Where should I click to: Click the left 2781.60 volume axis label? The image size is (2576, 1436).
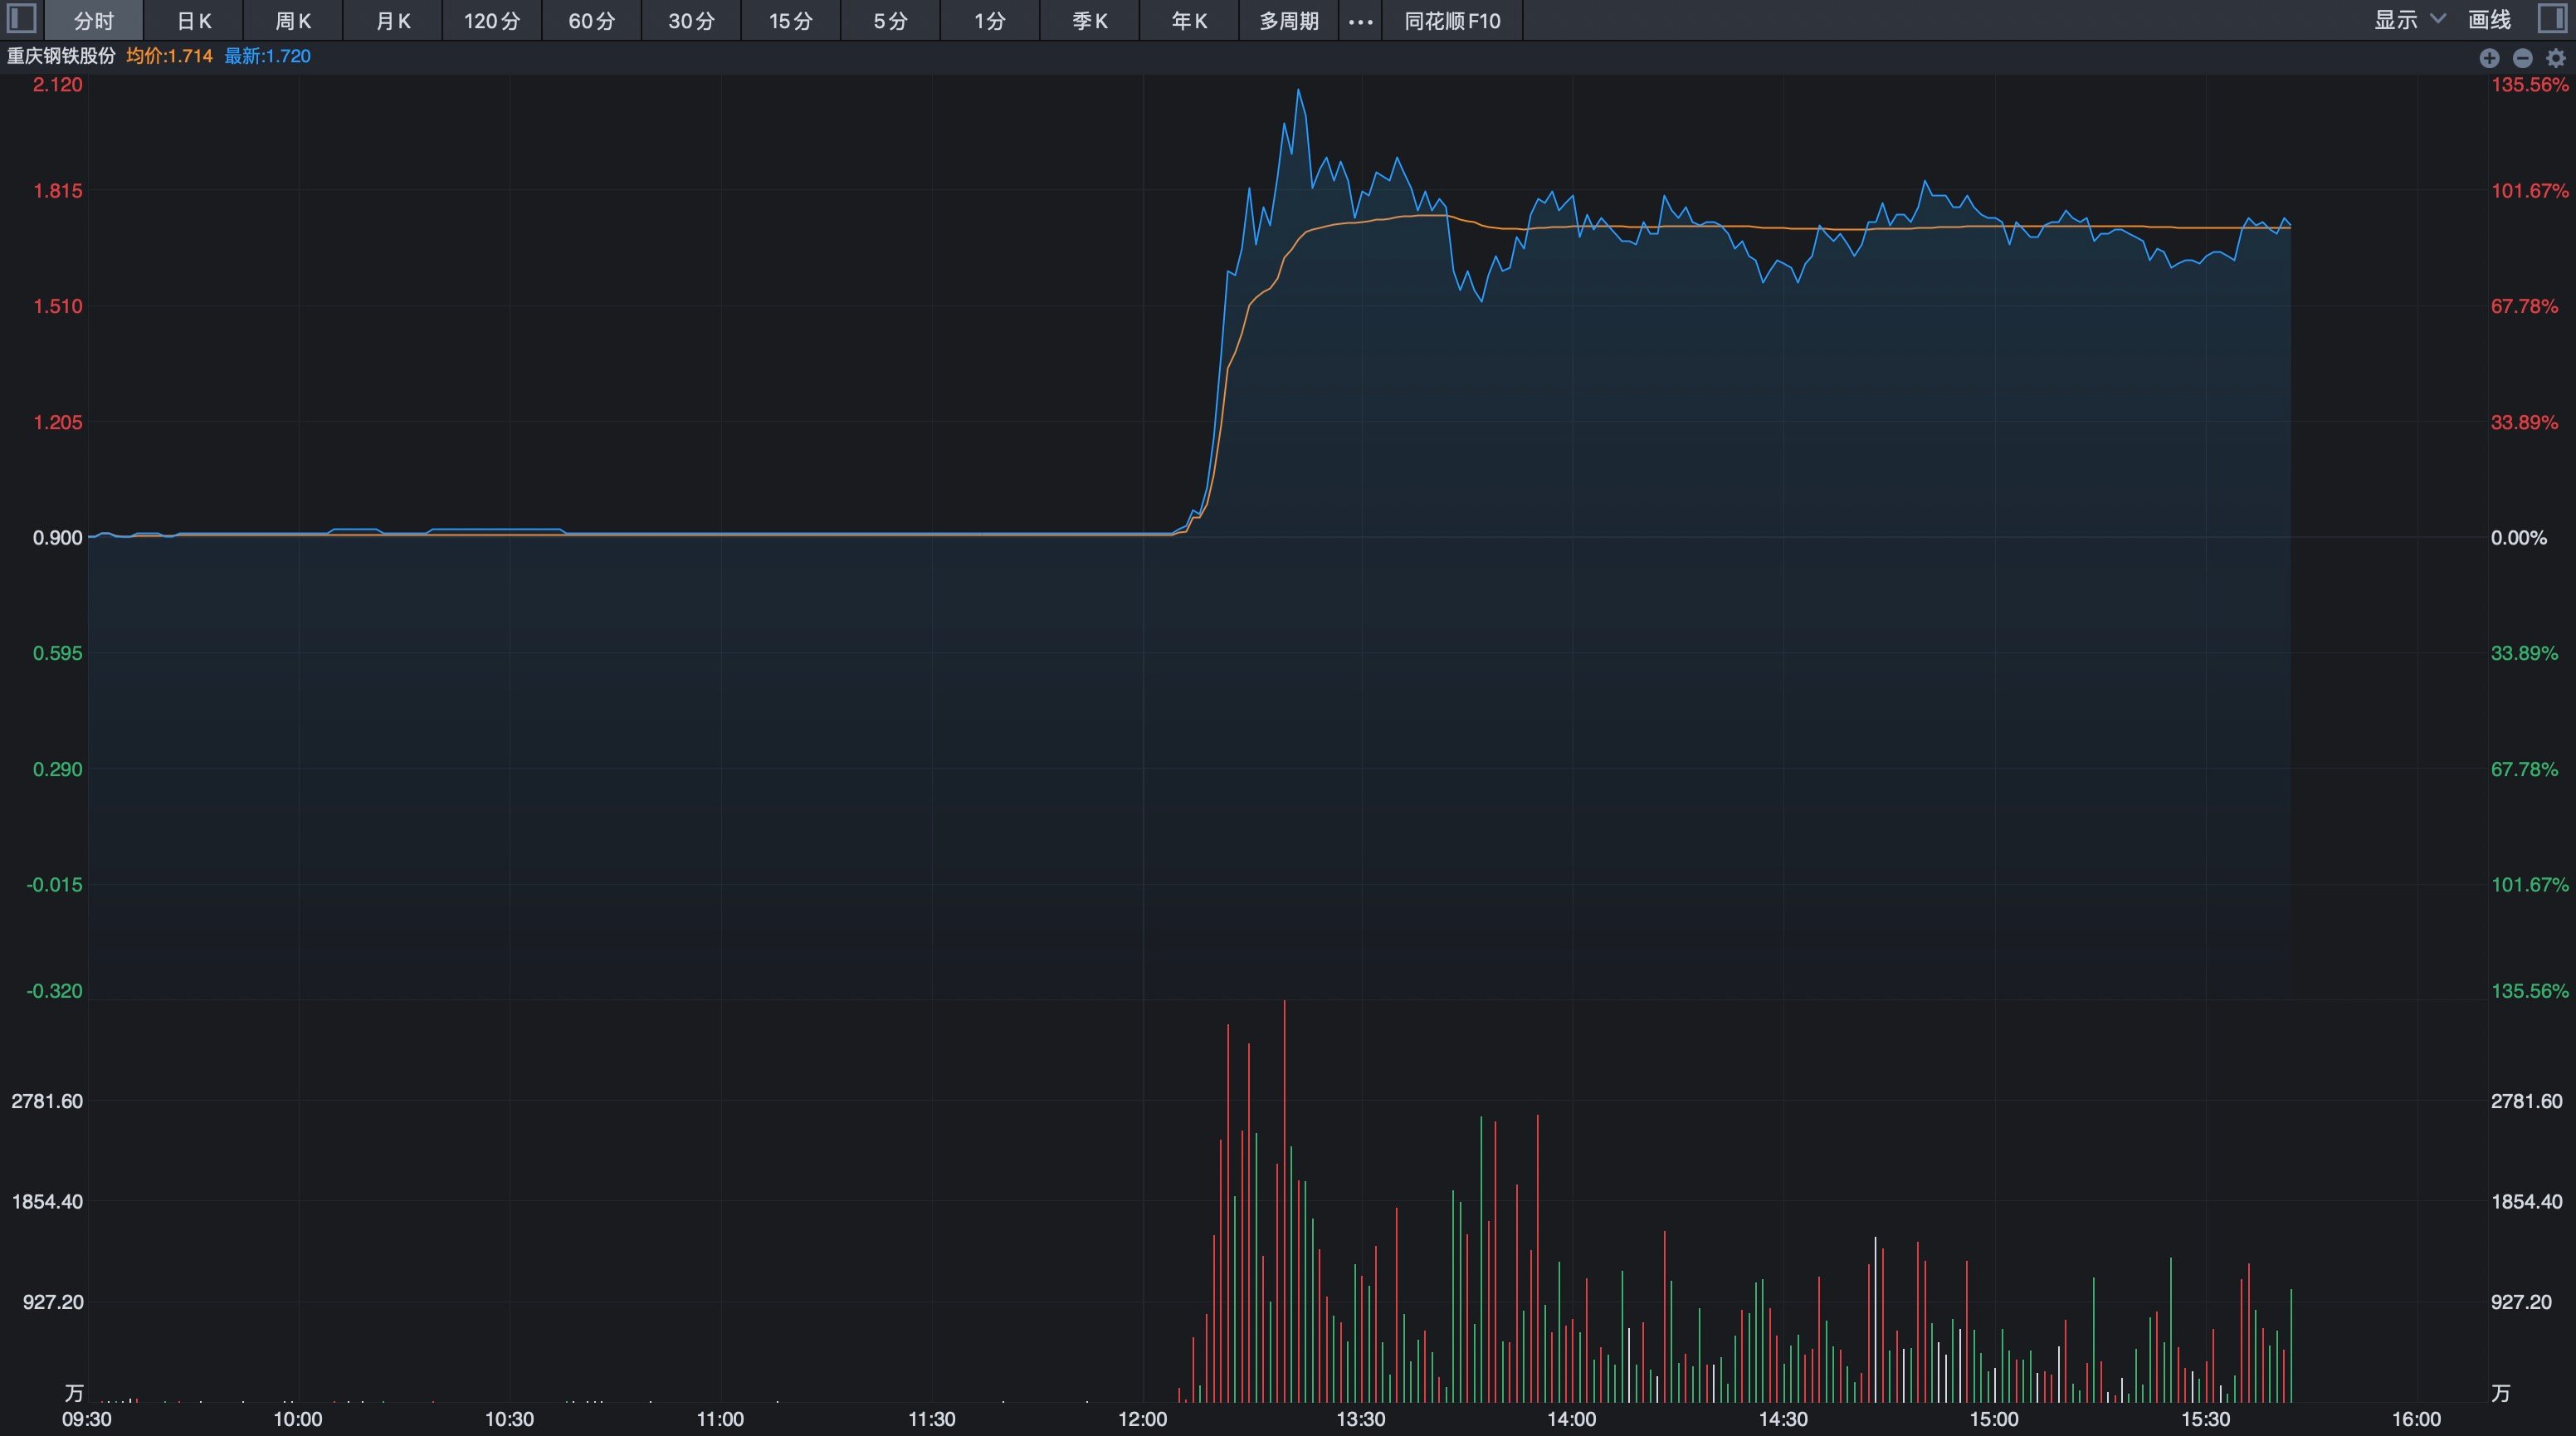(47, 1101)
